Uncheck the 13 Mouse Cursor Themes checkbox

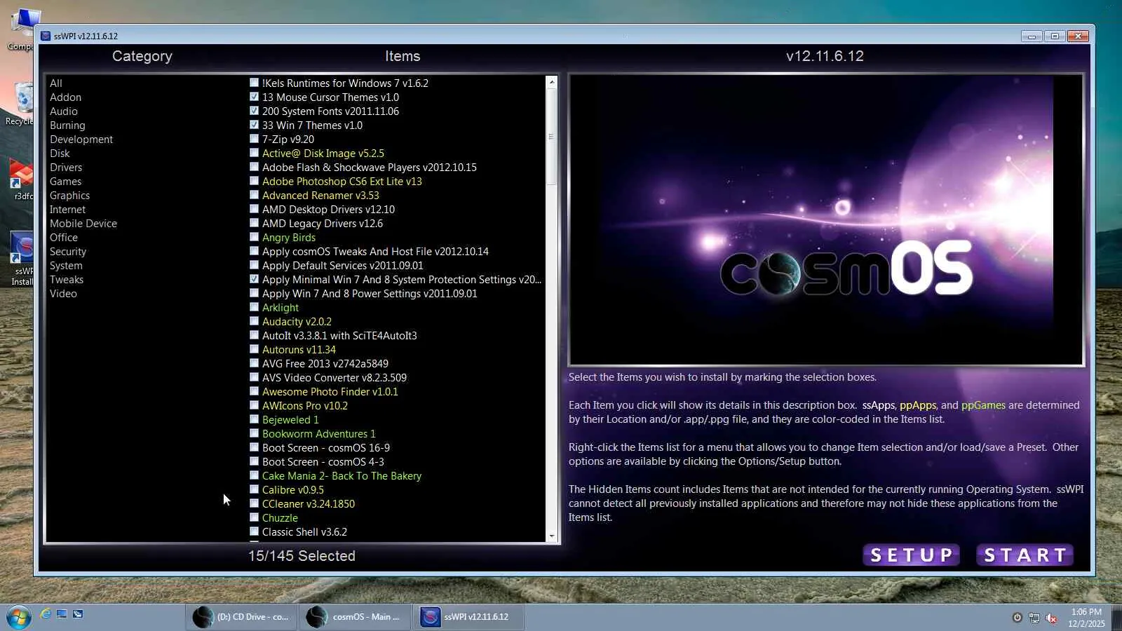click(254, 97)
